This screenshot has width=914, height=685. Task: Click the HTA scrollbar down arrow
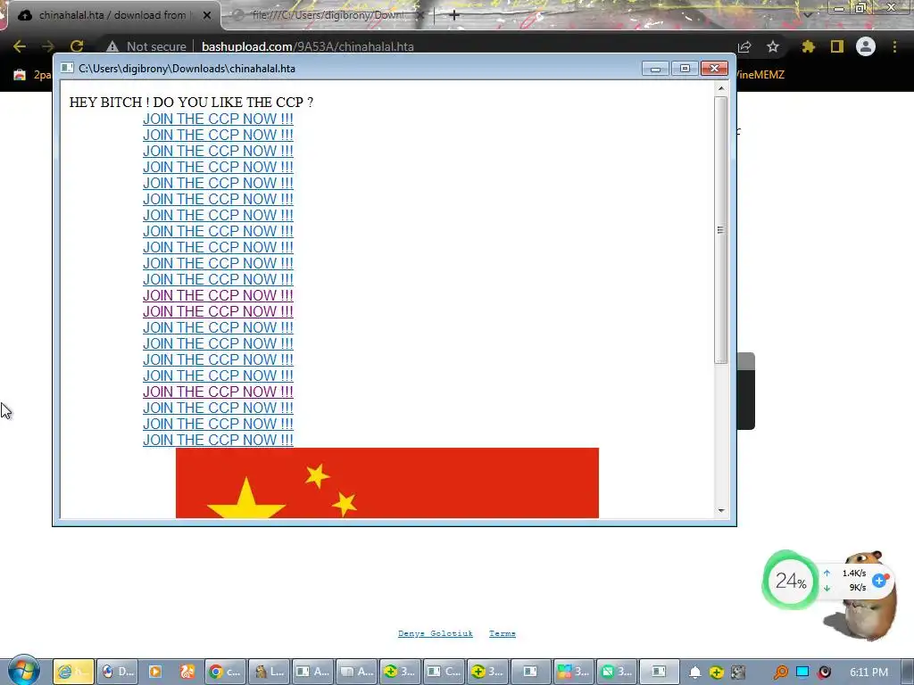[x=721, y=511]
